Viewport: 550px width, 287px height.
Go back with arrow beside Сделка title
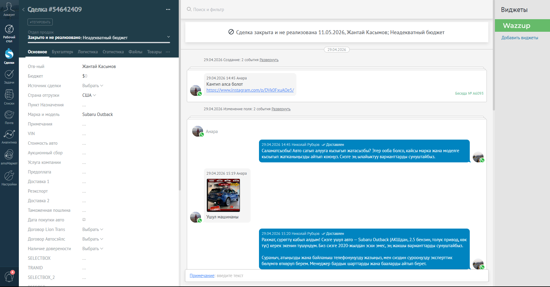(23, 10)
